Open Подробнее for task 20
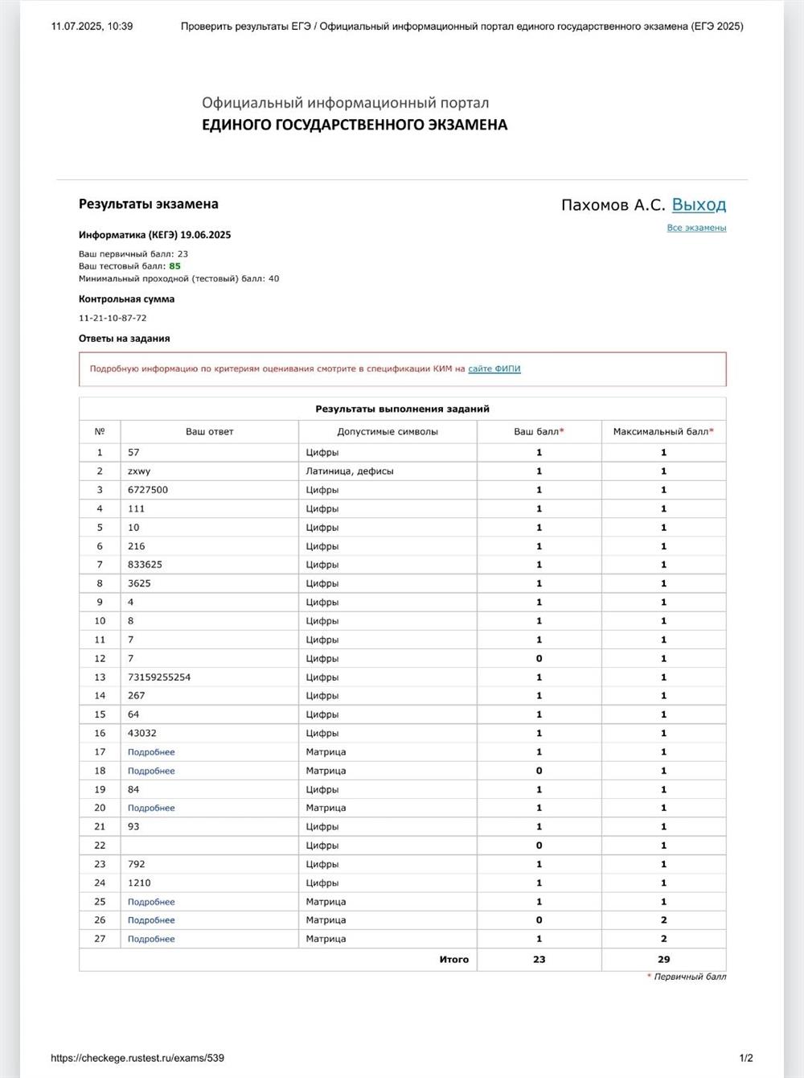804x1078 pixels. click(x=151, y=808)
